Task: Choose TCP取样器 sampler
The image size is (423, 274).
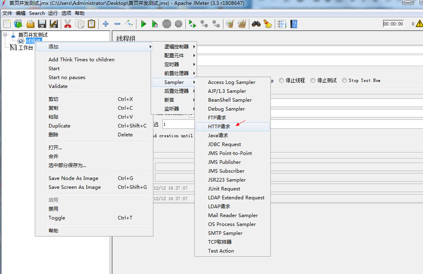Action: pos(232,242)
